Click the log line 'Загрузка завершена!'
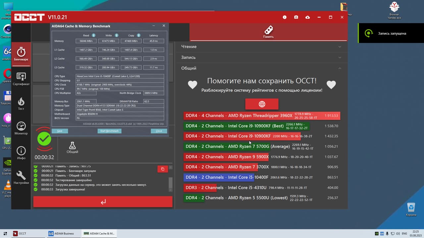424x238 pixels. (x=70, y=189)
